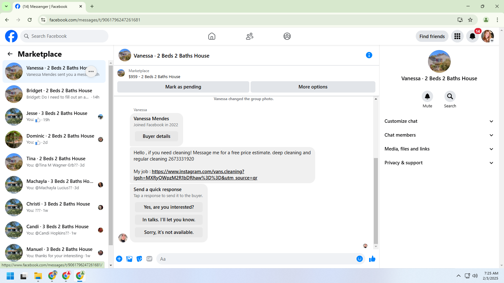The image size is (504, 283).
Task: Expand Privacy & support section
Action: [x=439, y=163]
